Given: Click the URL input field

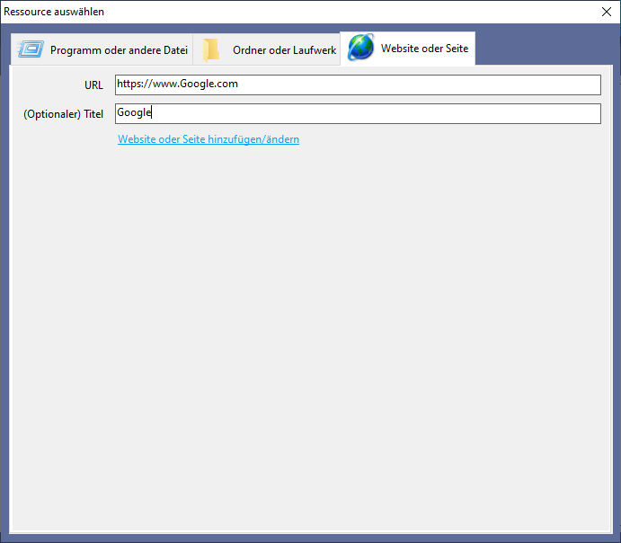Looking at the screenshot, I should coord(358,85).
